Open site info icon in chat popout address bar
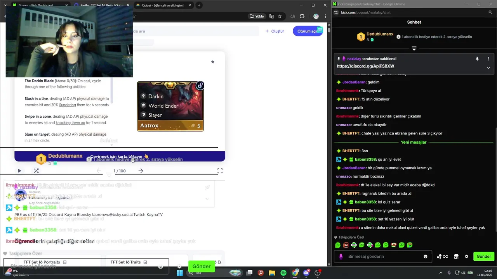Image resolution: width=497 pixels, height=279 pixels. click(x=336, y=12)
